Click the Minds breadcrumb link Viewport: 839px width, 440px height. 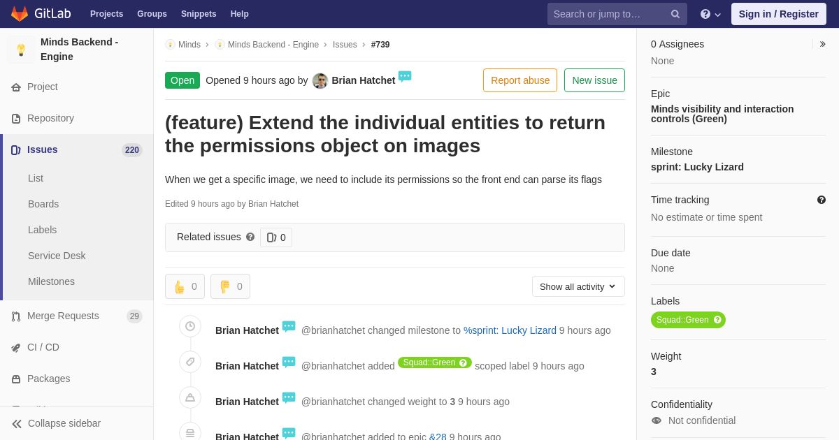[189, 45]
